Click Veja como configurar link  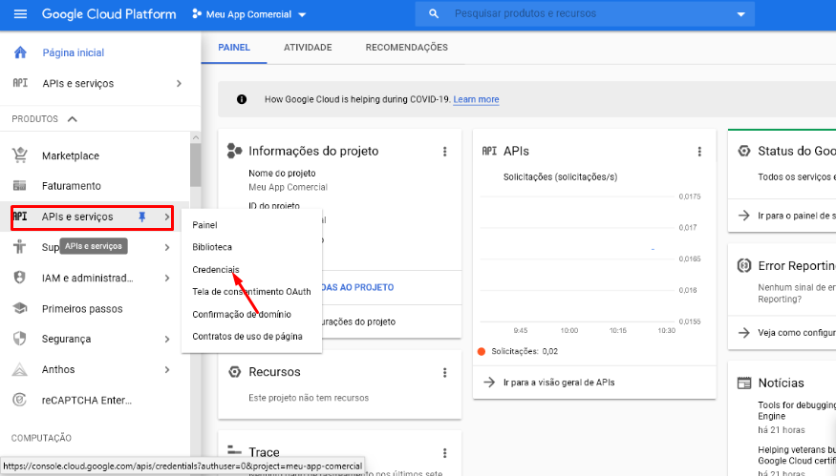[x=797, y=333]
